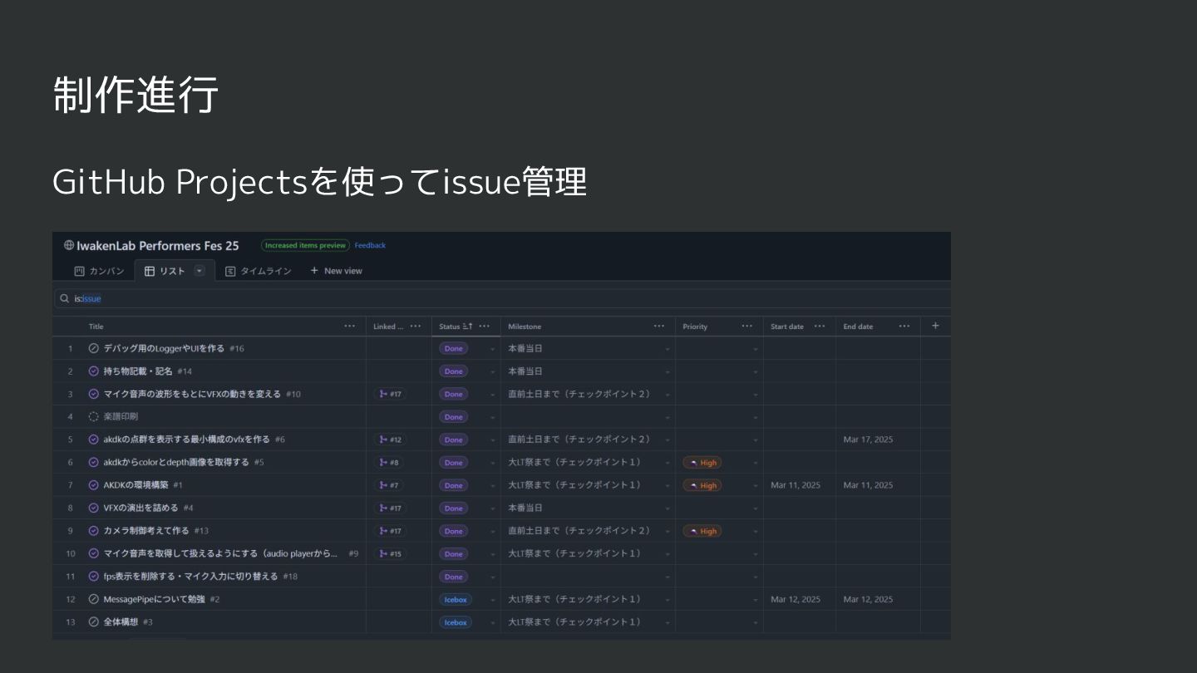The image size is (1197, 673).
Task: Click the search magnifier icon
Action: click(65, 298)
